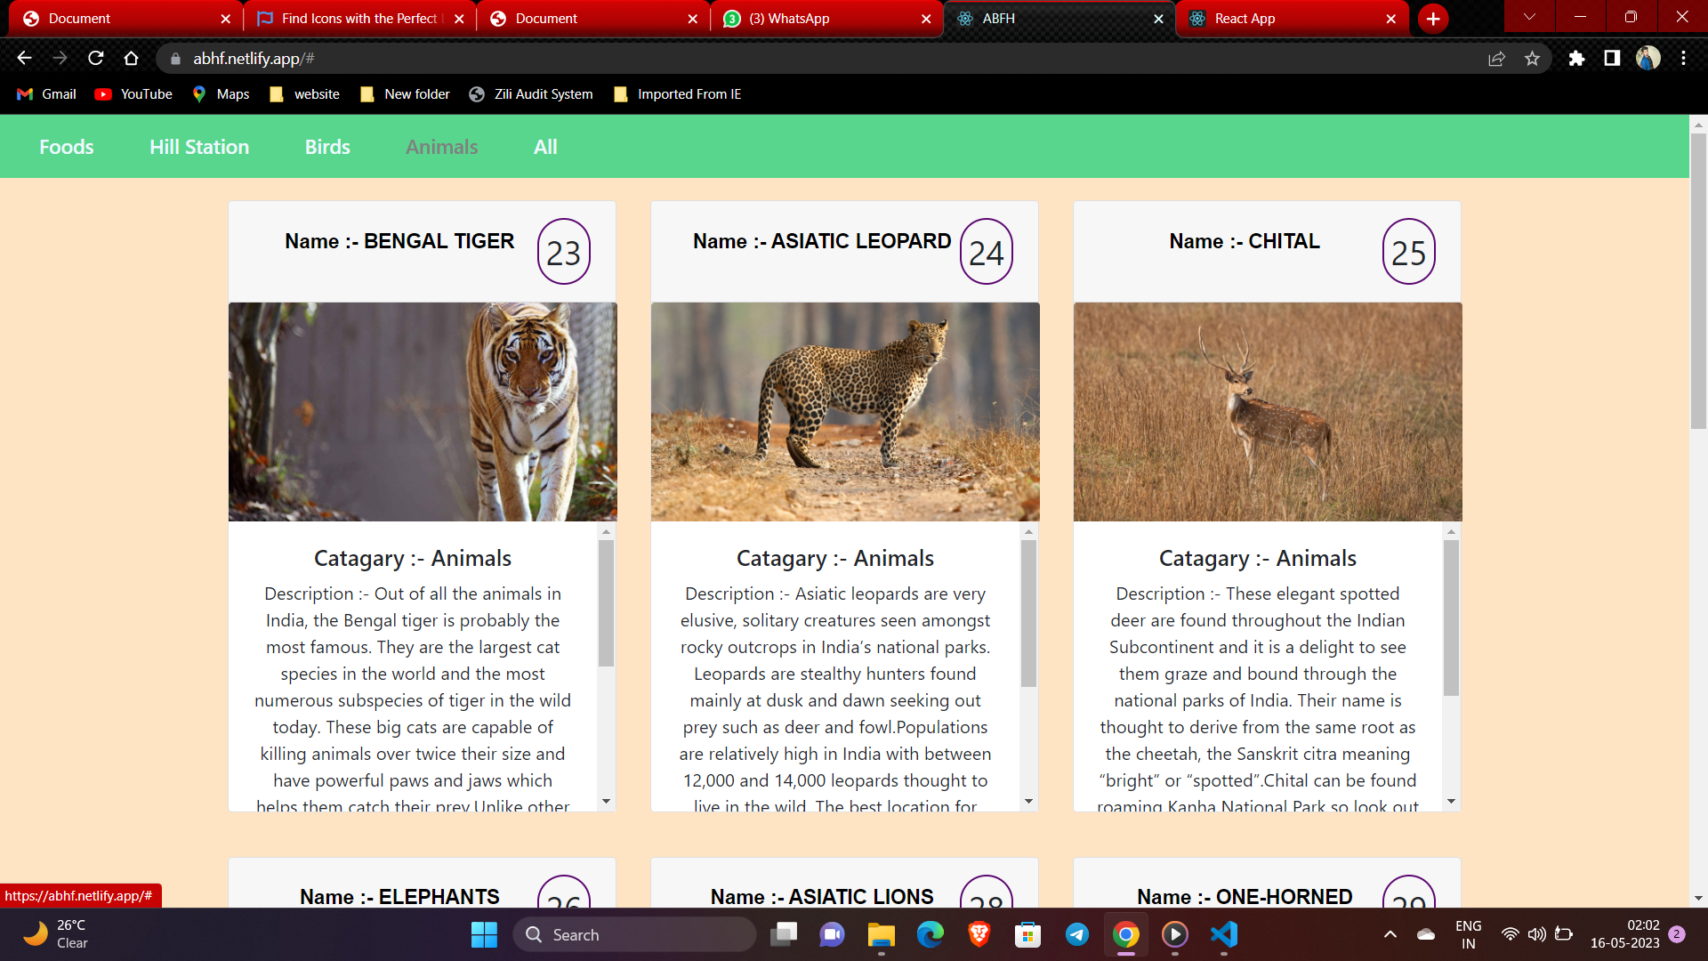Open the new tab plus button
The height and width of the screenshot is (961, 1708).
point(1433,19)
